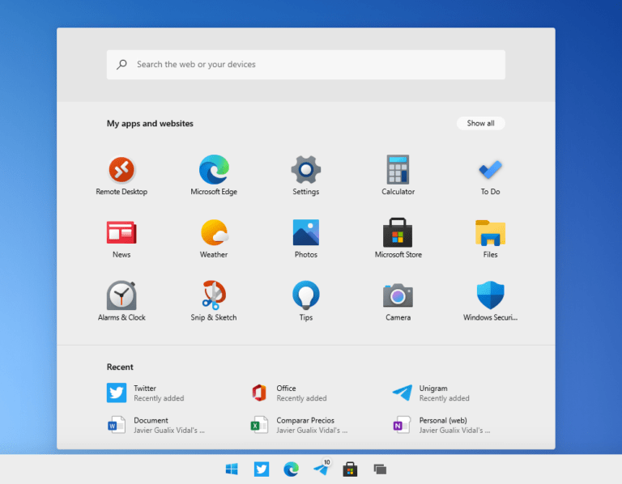622x484 pixels.
Task: Open the recently added Twitter app
Action: click(x=146, y=393)
